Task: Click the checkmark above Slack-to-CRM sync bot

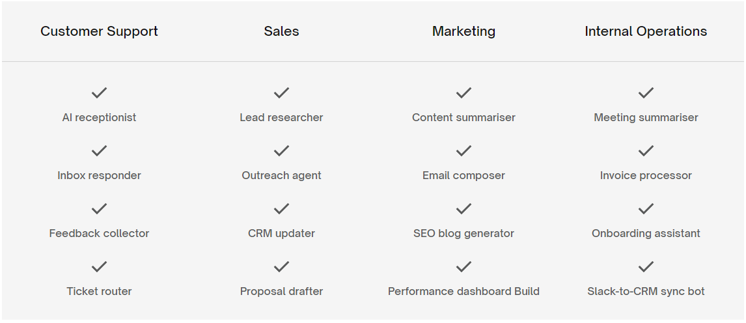Action: tap(646, 266)
